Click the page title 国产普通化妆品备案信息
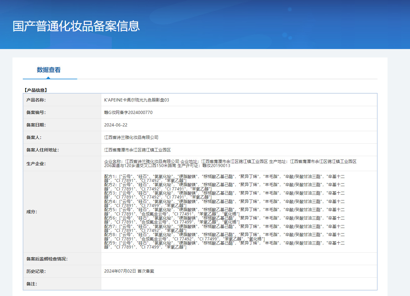 coord(76,26)
